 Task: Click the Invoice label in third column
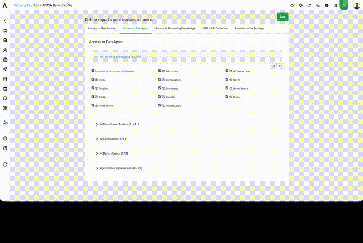[237, 97]
